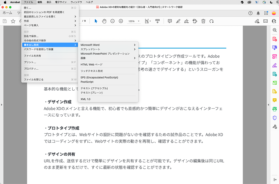Export as EPS (Encapsulated PostScript)
This screenshot has width=279, height=184.
108,77
